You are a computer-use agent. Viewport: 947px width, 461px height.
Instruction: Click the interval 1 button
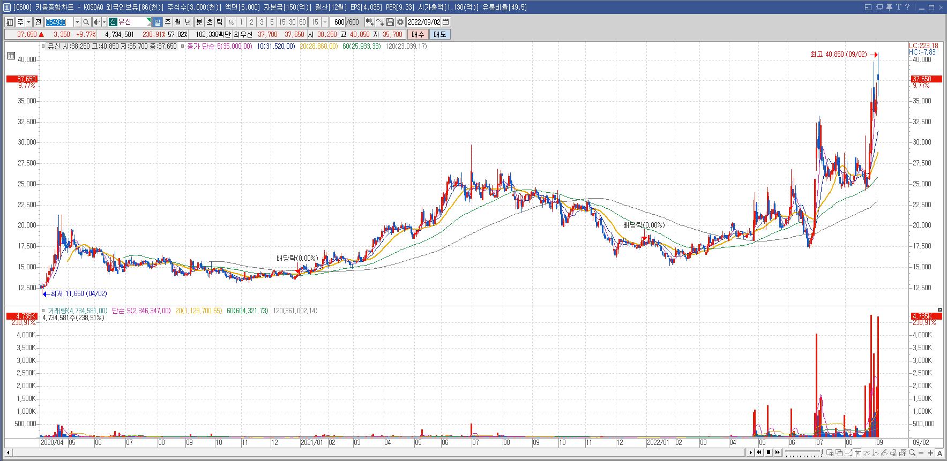pyautogui.click(x=241, y=22)
